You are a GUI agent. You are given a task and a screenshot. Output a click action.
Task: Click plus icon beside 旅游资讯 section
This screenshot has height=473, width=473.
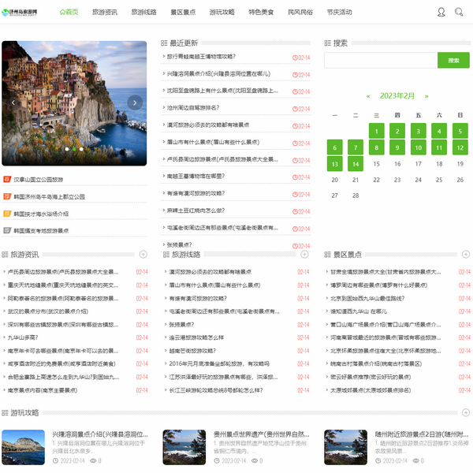143,255
